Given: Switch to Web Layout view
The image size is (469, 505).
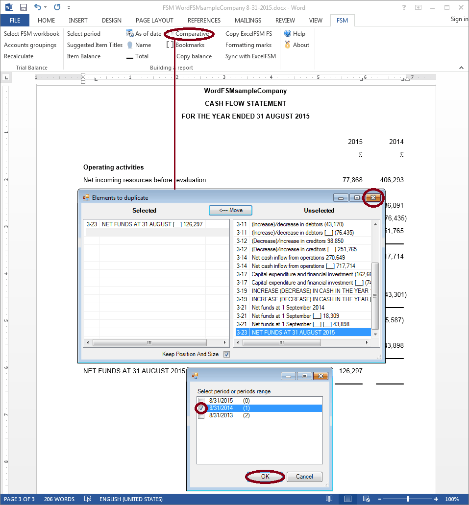Looking at the screenshot, I should pos(366,499).
